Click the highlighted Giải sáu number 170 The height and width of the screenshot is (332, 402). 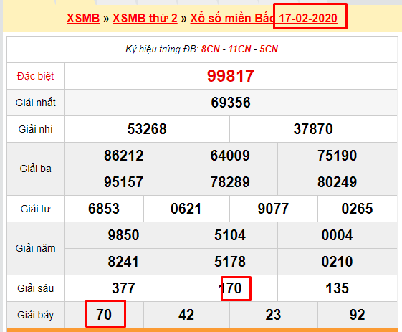coord(230,288)
